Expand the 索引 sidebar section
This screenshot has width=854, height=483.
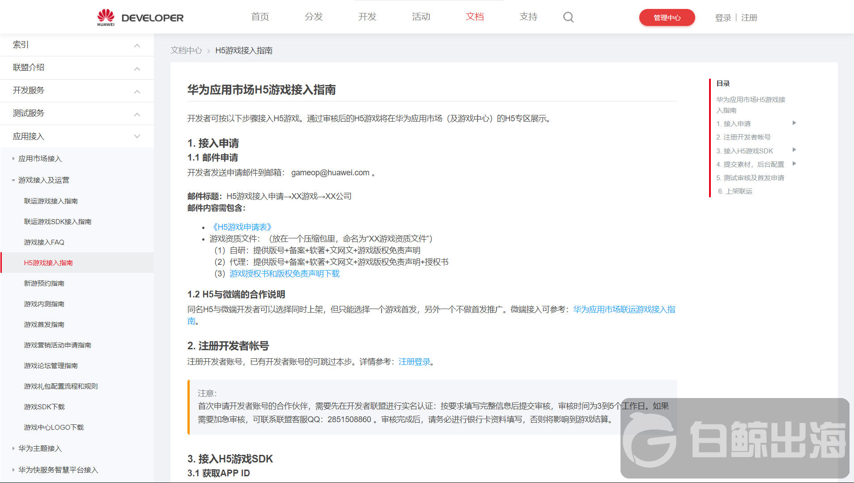[77, 45]
